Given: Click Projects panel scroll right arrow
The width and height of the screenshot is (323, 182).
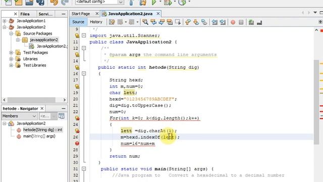Looking at the screenshot, I should (64, 100).
